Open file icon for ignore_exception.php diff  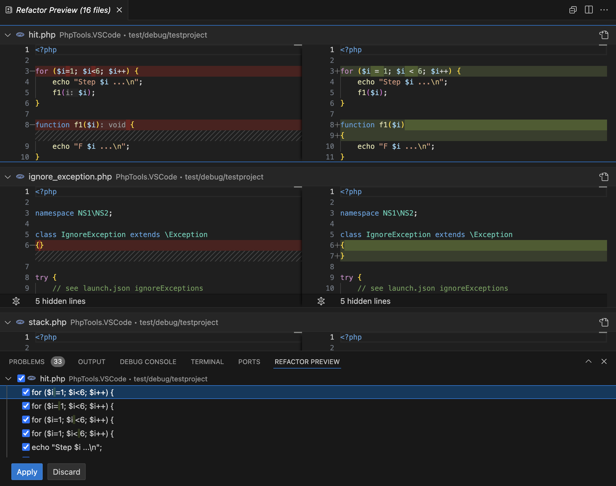pyautogui.click(x=604, y=177)
